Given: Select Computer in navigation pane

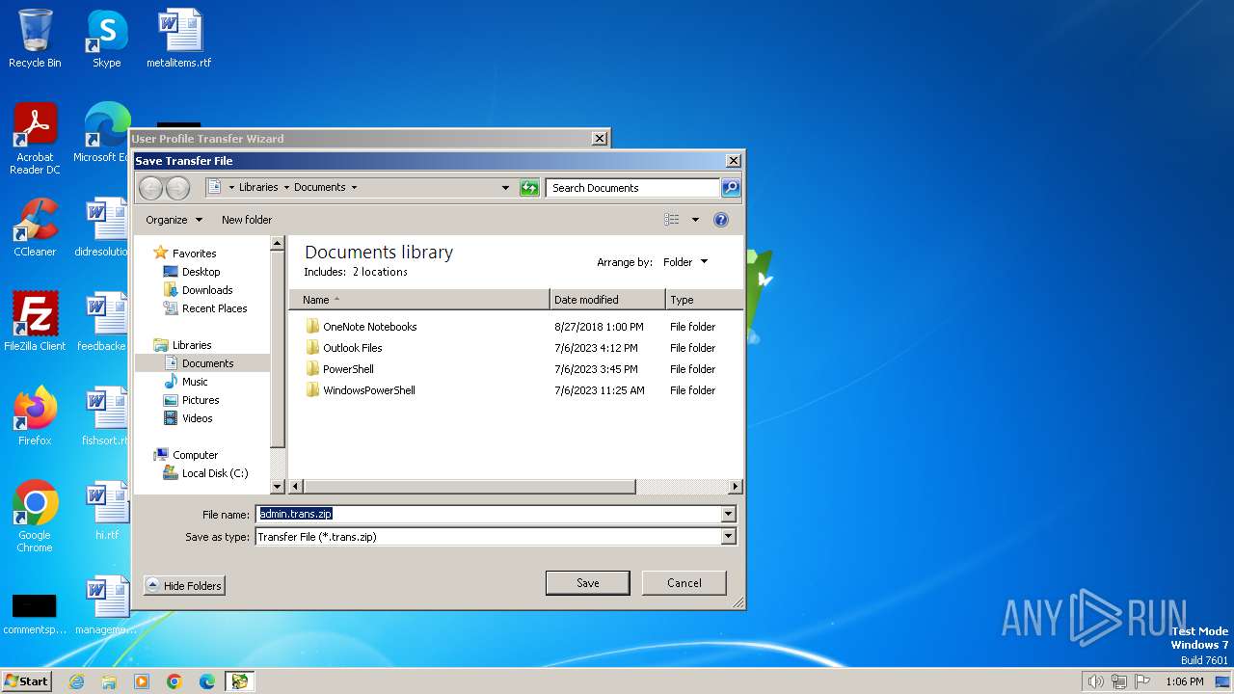Looking at the screenshot, I should point(185,455).
